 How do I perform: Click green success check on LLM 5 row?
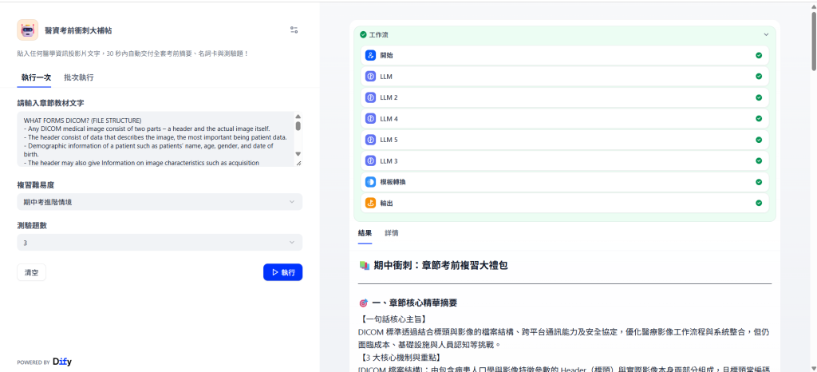[759, 140]
